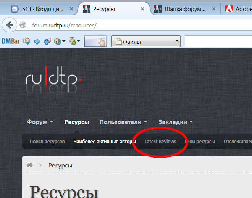Image resolution: width=252 pixels, height=198 pixels.
Task: Open the Пользователи navigation menu
Action: pos(121,122)
